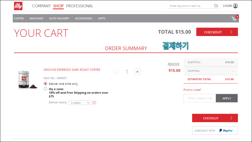252x142 pixels.
Task: Click the top CHECKOUT button
Action: (217, 32)
